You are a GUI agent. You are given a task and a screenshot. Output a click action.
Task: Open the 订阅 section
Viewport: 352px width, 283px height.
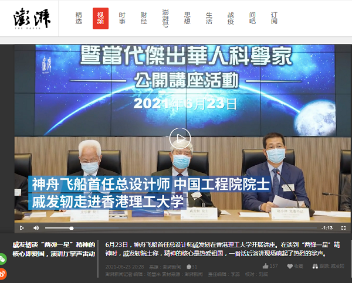point(274,18)
